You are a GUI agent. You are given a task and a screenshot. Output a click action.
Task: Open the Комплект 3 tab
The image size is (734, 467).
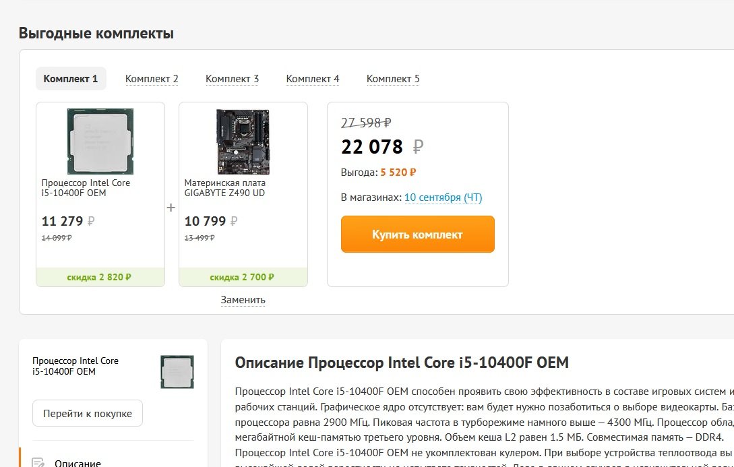[232, 79]
